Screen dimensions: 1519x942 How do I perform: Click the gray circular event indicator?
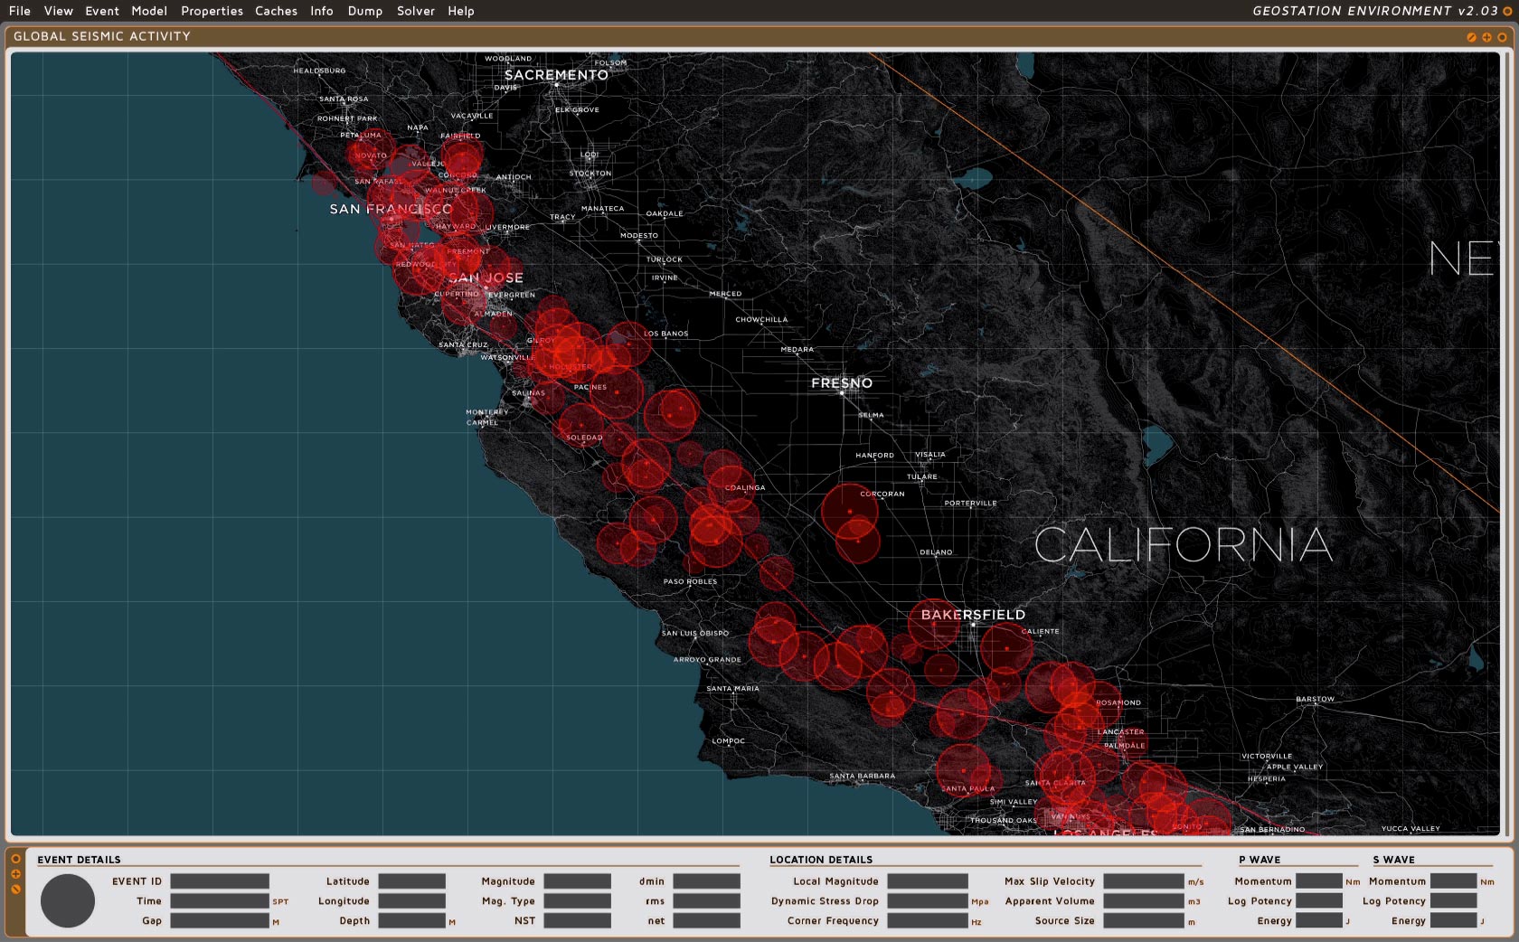coord(68,900)
